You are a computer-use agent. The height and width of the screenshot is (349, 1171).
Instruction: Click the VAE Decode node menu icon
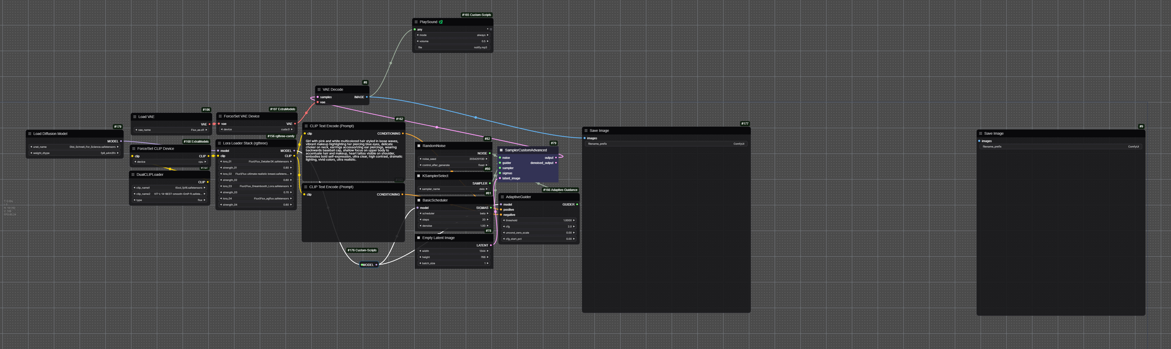point(319,89)
